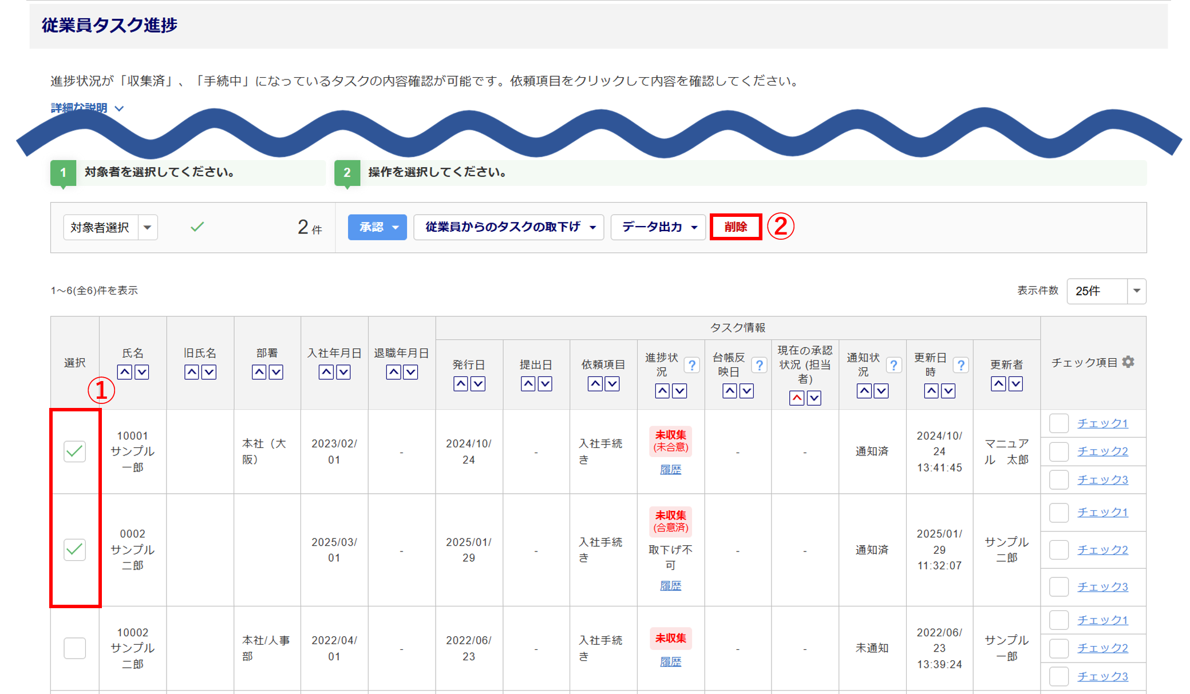Sort 発行日 column descending with down arrow
The width and height of the screenshot is (1190, 694).
coord(478,384)
